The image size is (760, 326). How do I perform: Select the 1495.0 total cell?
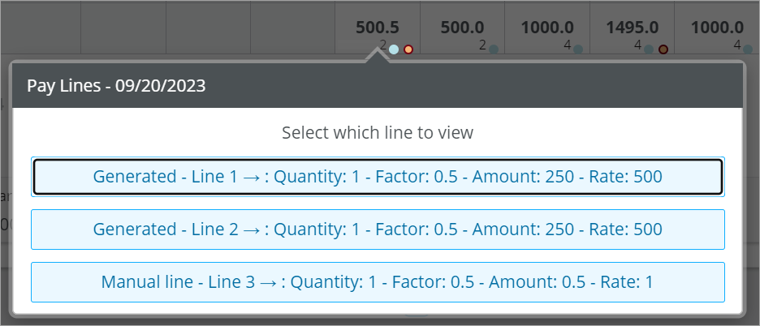point(632,28)
